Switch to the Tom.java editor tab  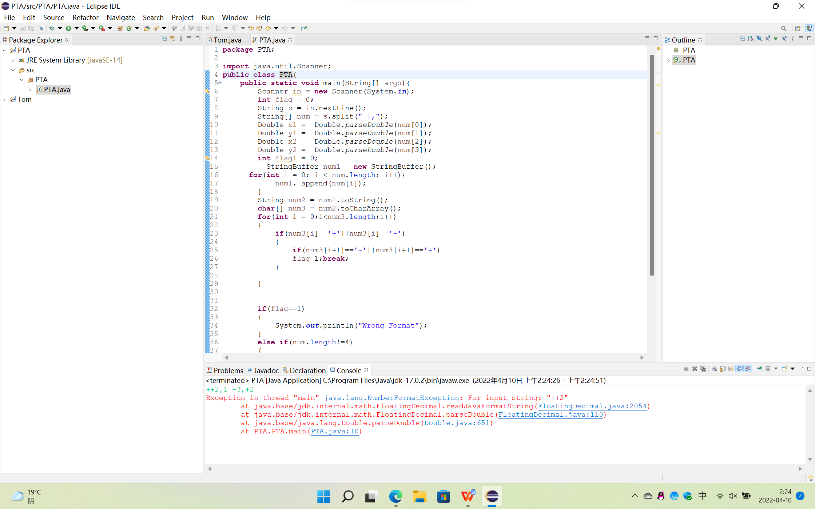point(227,40)
